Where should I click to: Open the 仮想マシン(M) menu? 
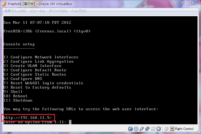coord(15,11)
